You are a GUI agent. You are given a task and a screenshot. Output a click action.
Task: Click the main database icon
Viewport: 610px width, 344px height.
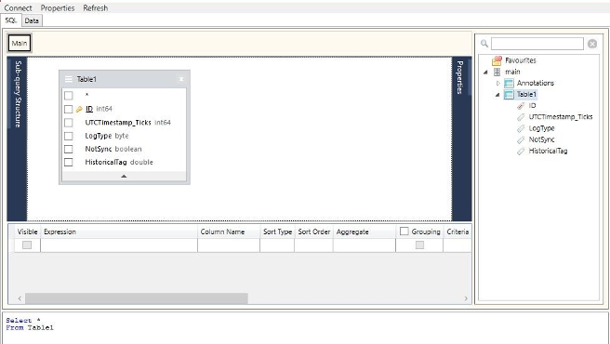point(497,72)
